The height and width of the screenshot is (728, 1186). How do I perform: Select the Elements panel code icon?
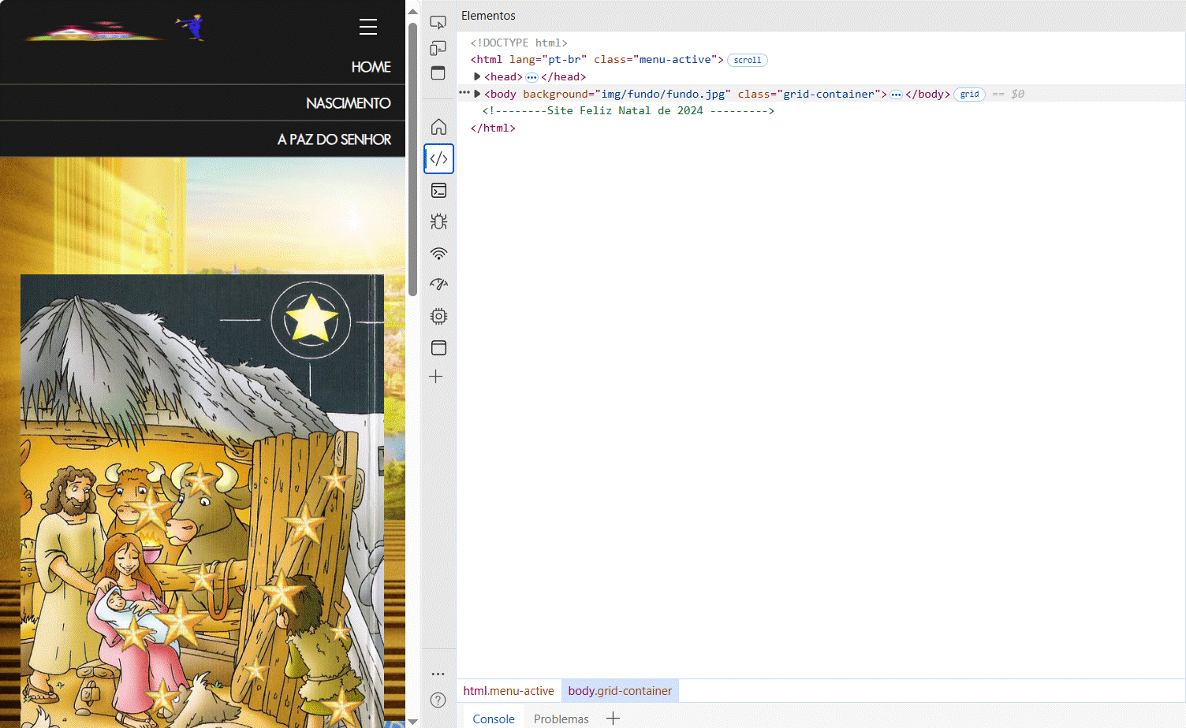point(438,158)
